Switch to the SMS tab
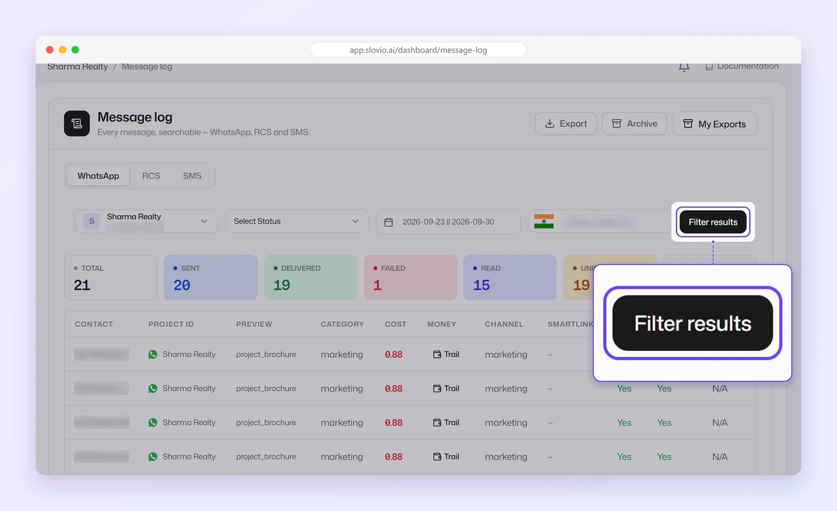837x511 pixels. click(192, 176)
